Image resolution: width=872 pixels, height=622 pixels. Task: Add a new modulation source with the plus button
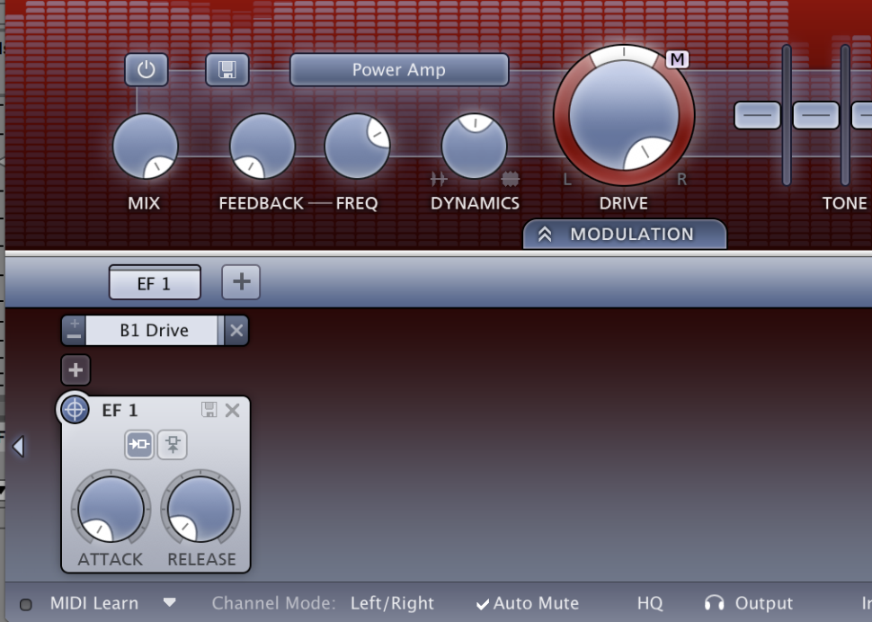[76, 369]
